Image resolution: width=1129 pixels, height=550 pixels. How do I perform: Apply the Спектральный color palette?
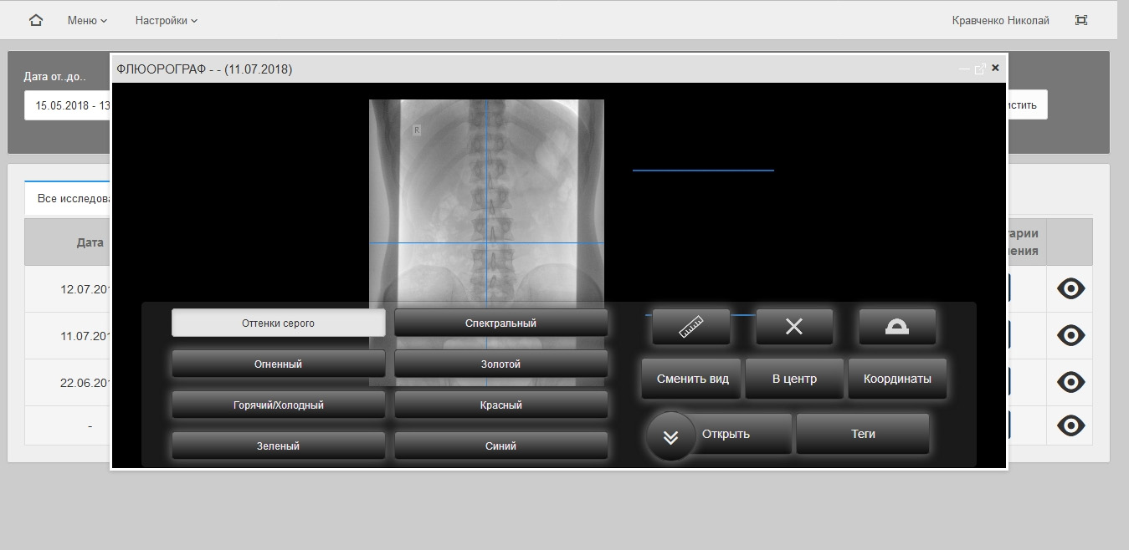click(x=500, y=323)
